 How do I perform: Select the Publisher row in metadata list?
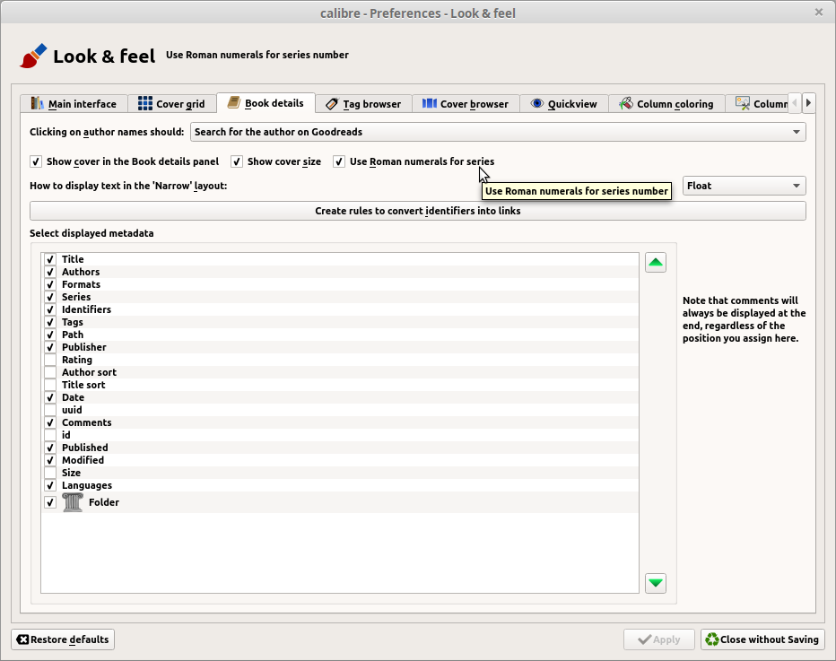pos(83,347)
